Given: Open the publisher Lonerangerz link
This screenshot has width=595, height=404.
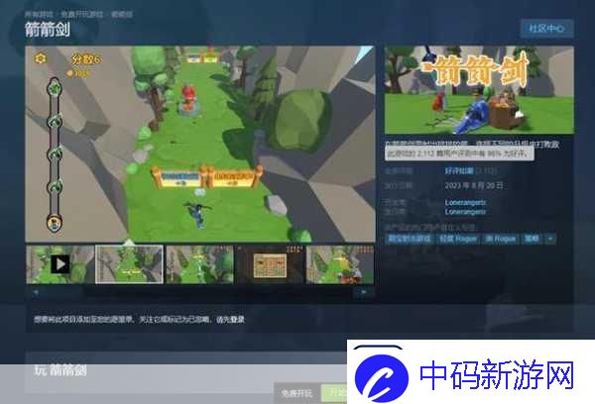Looking at the screenshot, I should 465,212.
